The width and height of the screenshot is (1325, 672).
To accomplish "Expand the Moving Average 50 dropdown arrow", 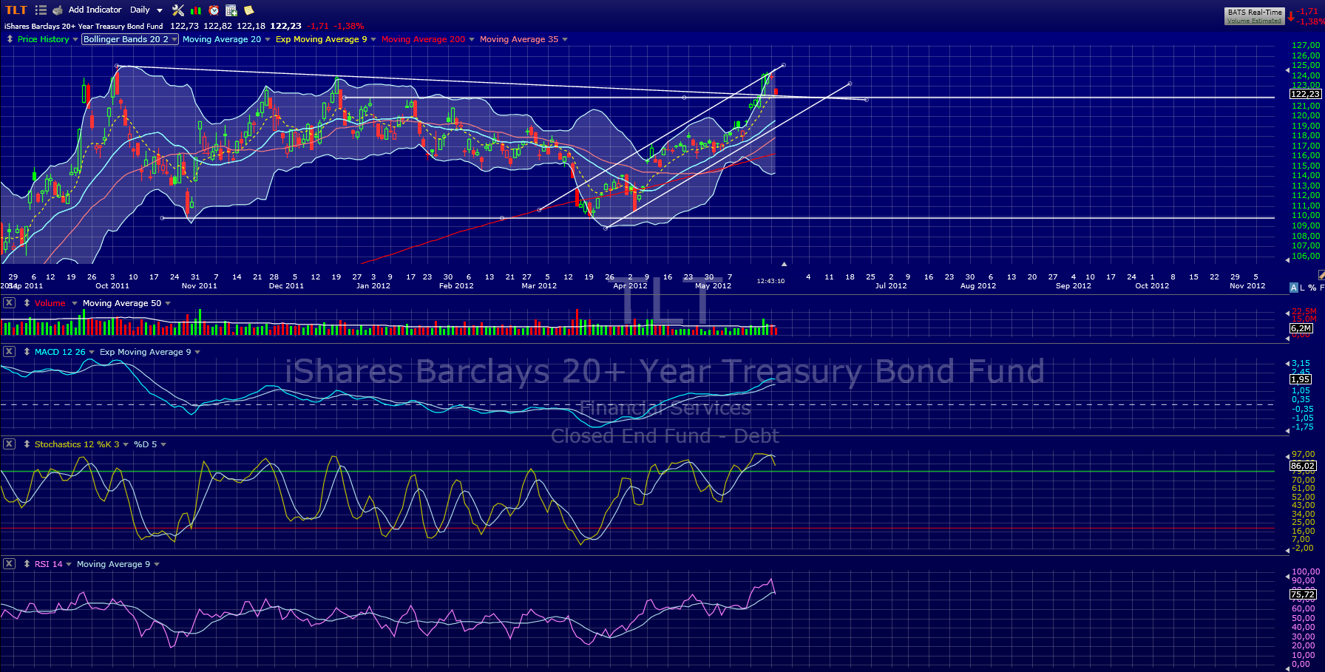I will tap(168, 304).
